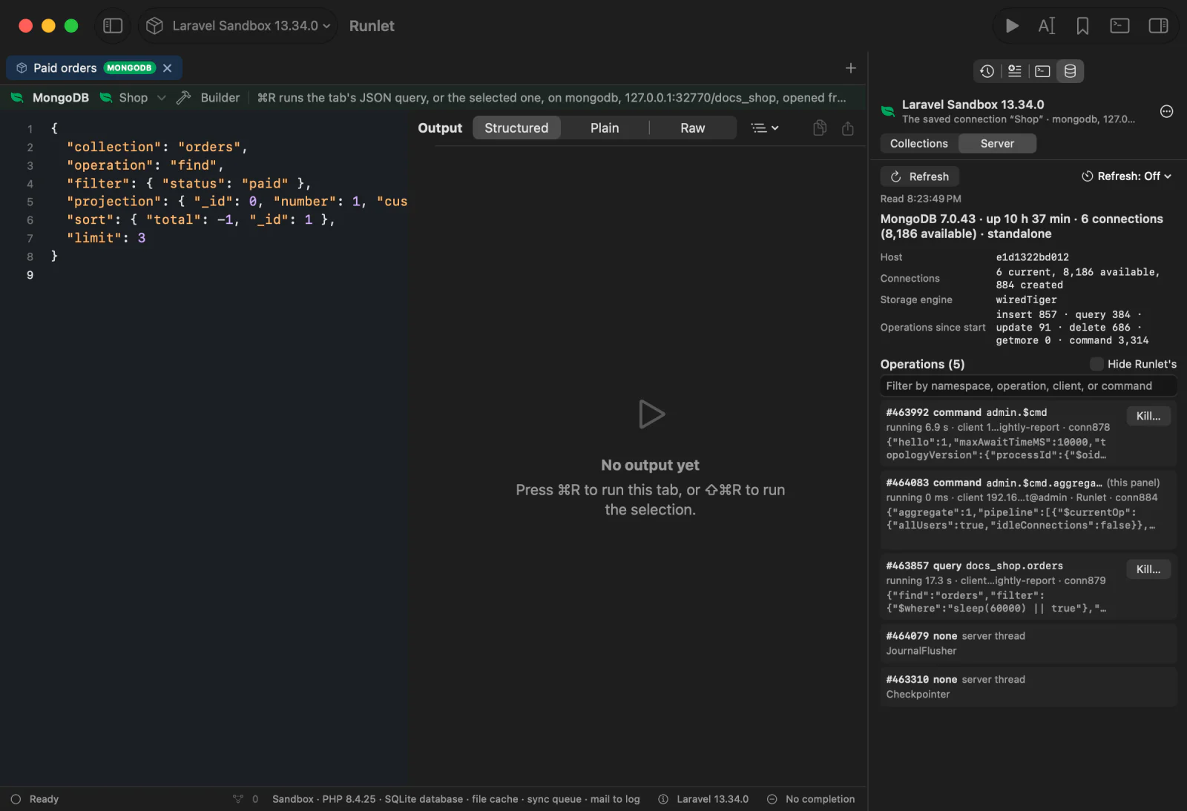Click the Operations (5) heading

coord(922,364)
